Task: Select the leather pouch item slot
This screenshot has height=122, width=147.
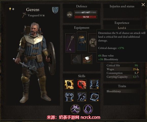Action: (87, 59)
